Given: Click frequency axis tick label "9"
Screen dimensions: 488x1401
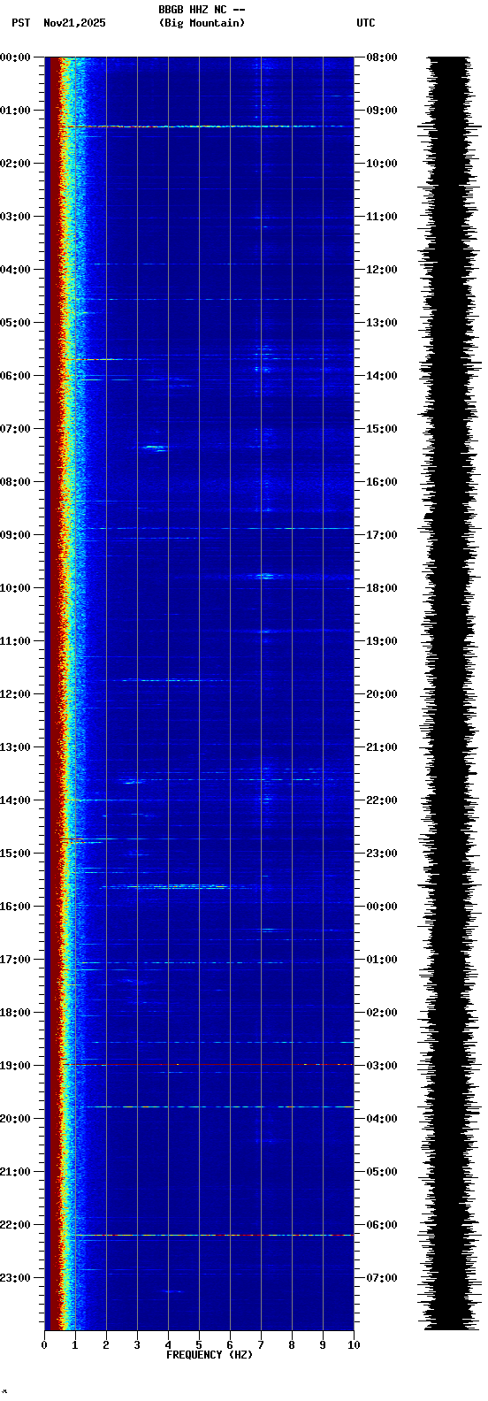Looking at the screenshot, I should point(323,1346).
